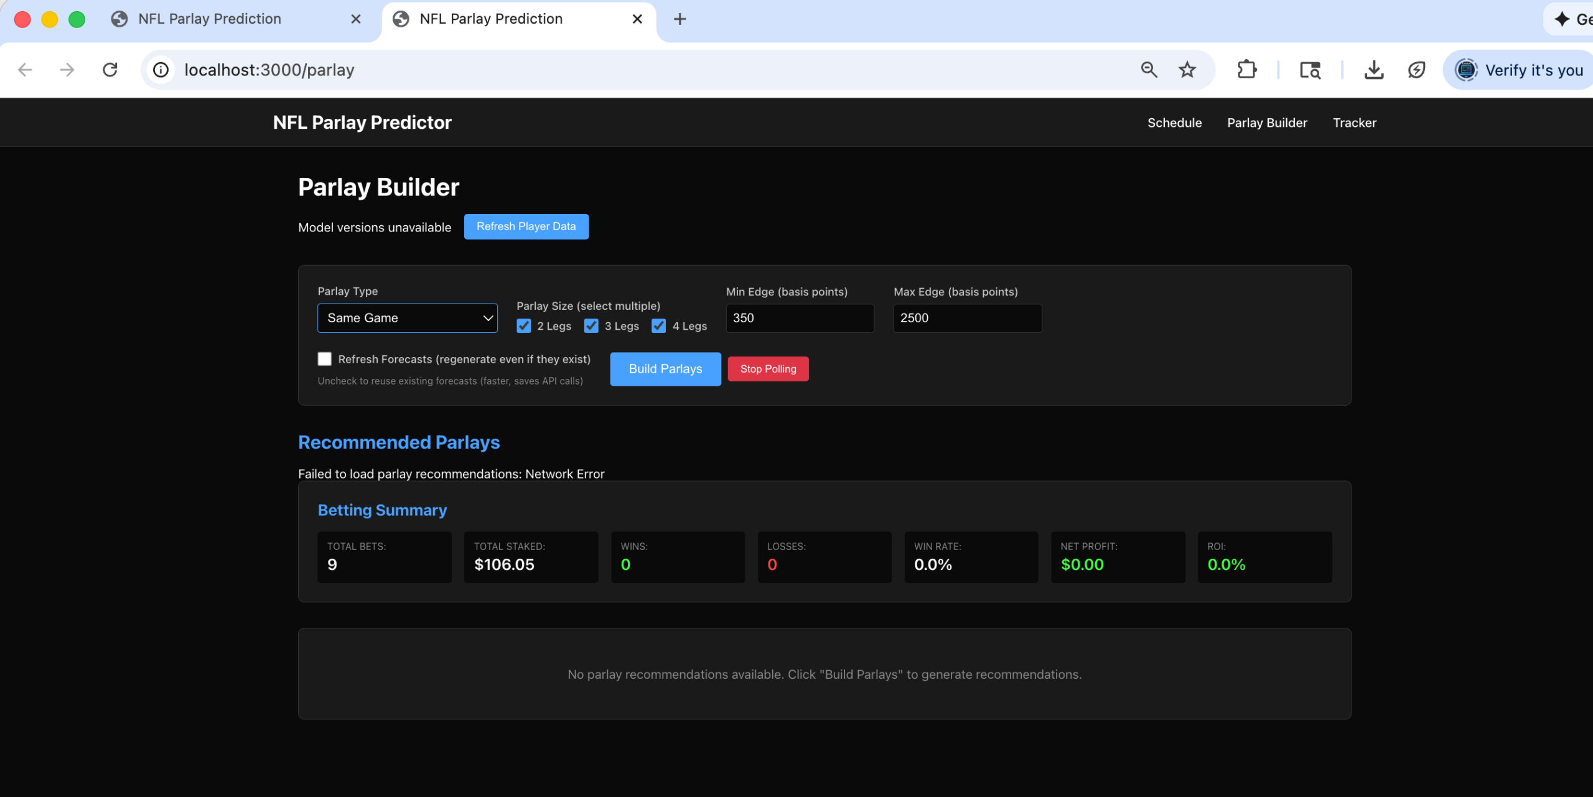This screenshot has height=797, width=1593.
Task: Switch to the first NFL Parlay Prediction tab
Action: point(210,19)
